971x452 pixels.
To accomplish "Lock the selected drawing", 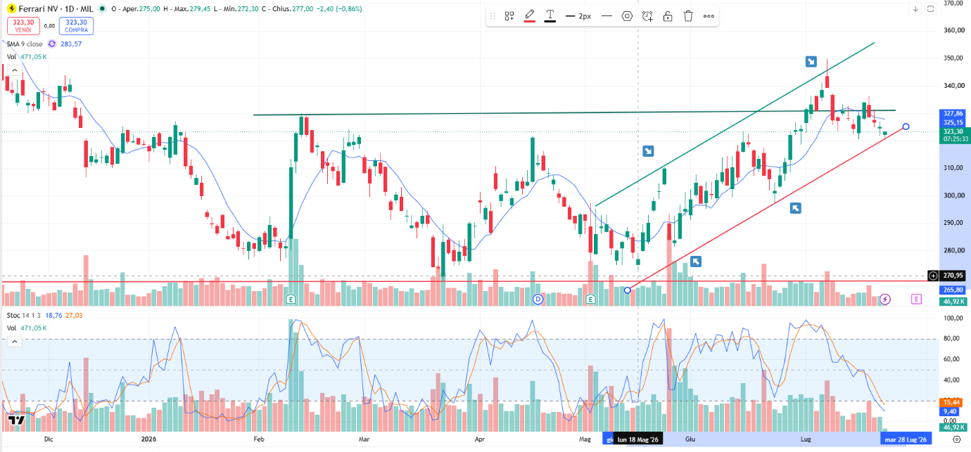I will pos(668,16).
